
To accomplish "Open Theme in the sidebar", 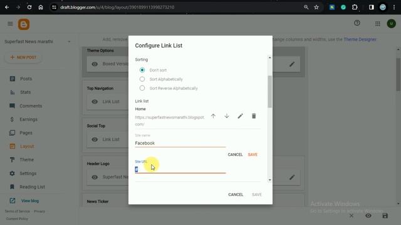I will coord(26,160).
